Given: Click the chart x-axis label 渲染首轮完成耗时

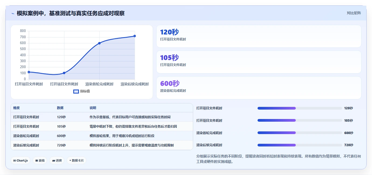Looking at the screenshot, I should click(x=99, y=84).
